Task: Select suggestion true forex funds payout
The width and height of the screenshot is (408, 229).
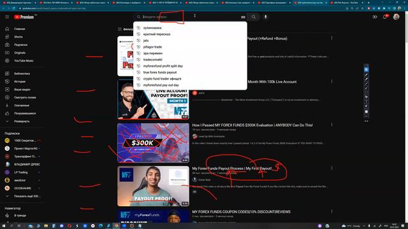Action: pyautogui.click(x=190, y=73)
